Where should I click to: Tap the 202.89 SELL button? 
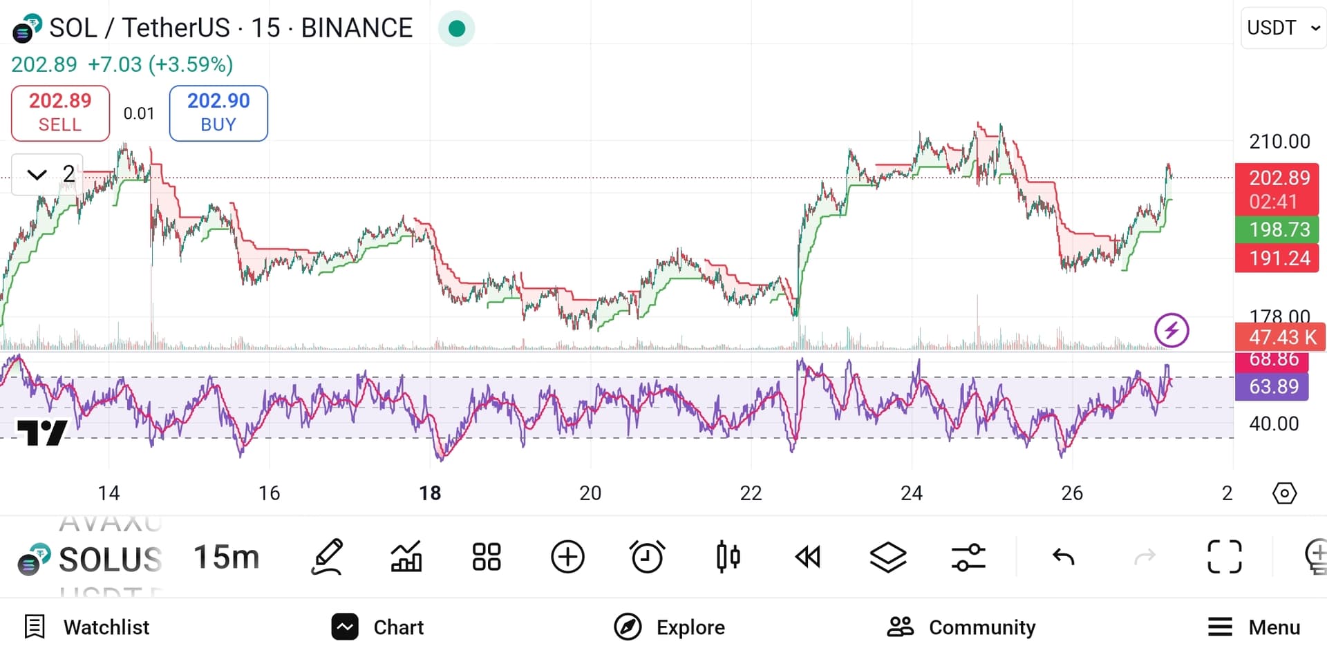coord(60,113)
